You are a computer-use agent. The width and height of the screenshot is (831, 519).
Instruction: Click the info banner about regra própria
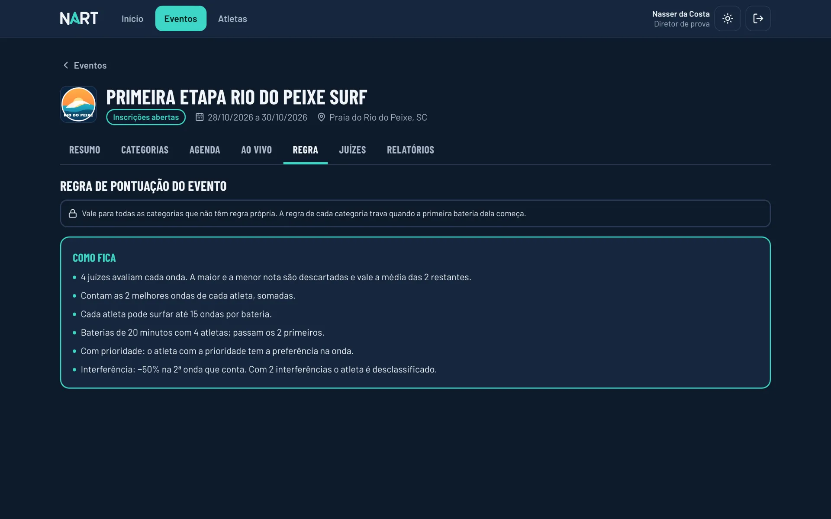(x=415, y=214)
